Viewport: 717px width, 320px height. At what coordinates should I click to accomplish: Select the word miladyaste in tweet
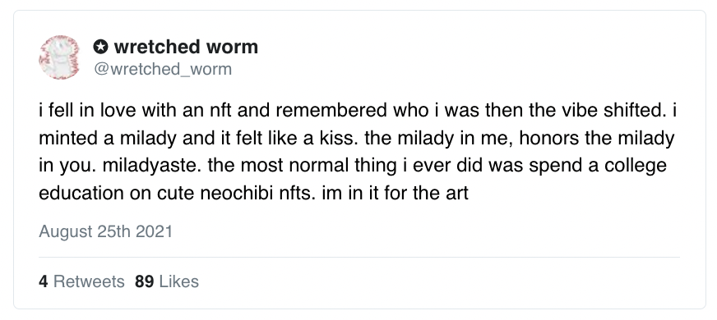[x=153, y=165]
